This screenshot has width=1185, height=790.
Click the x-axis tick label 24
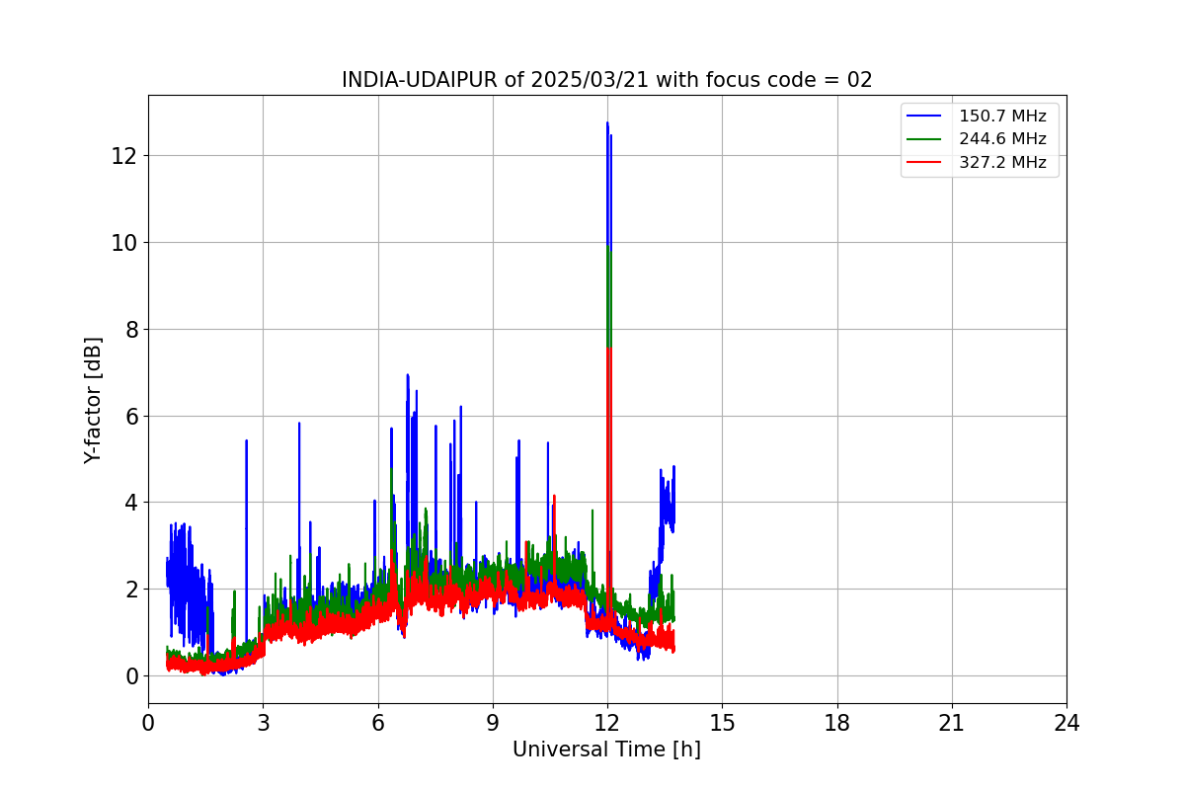(1066, 723)
